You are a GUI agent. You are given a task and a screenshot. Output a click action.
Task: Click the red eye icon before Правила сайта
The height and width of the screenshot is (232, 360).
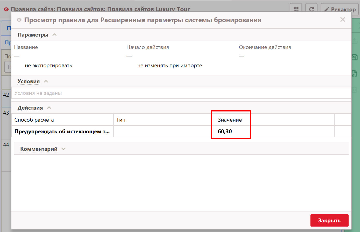pos(6,9)
